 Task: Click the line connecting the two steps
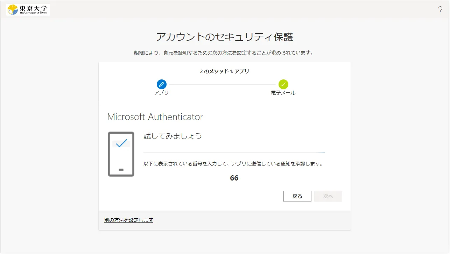(x=222, y=84)
